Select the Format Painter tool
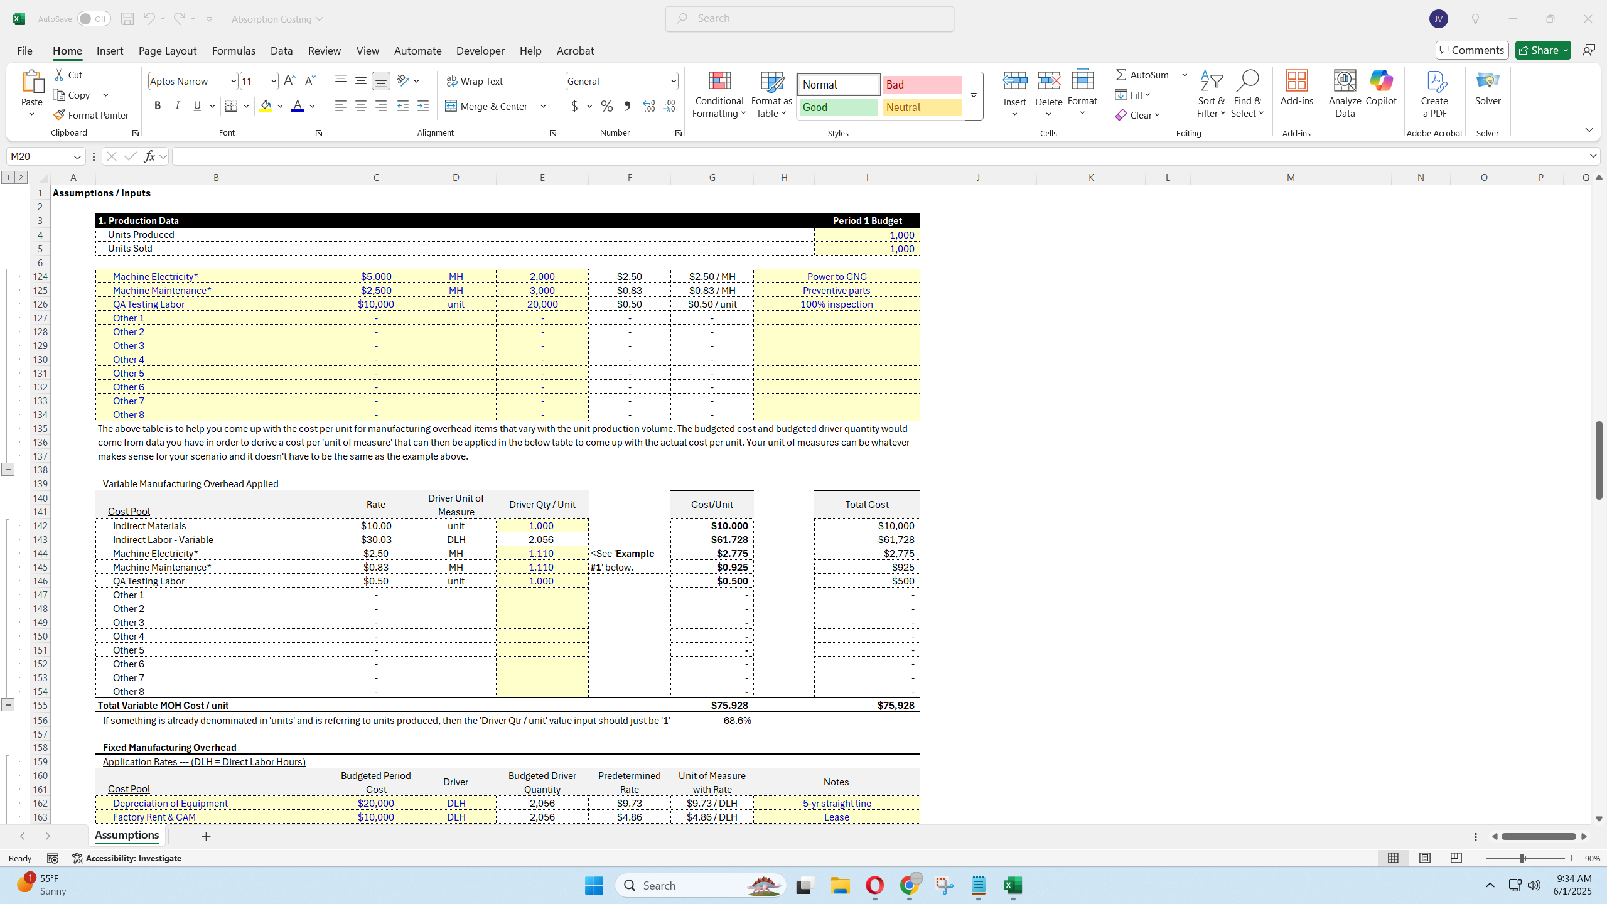 click(92, 114)
